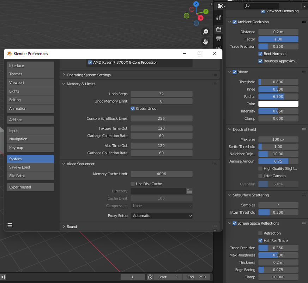The width and height of the screenshot is (308, 283).
Task: Disable Ambient Occlusion checkbox
Action: click(x=235, y=22)
